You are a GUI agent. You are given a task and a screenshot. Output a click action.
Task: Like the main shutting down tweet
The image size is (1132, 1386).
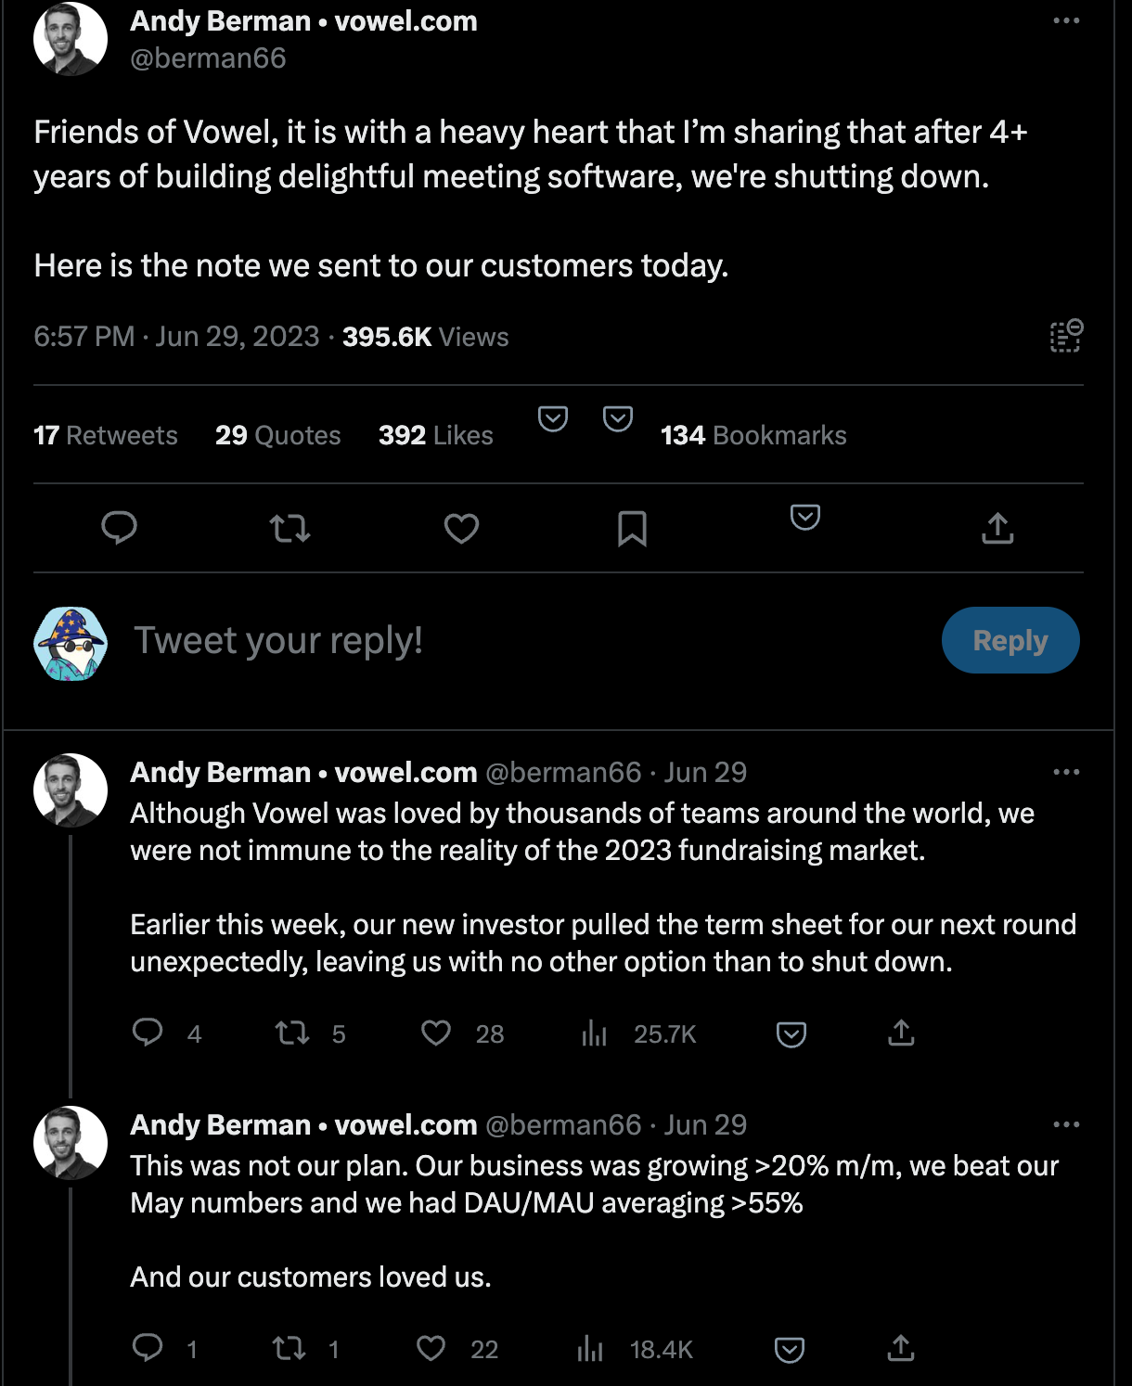[461, 529]
